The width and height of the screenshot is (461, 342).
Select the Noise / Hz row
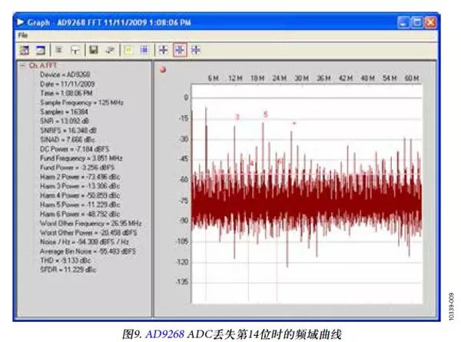pyautogui.click(x=85, y=242)
